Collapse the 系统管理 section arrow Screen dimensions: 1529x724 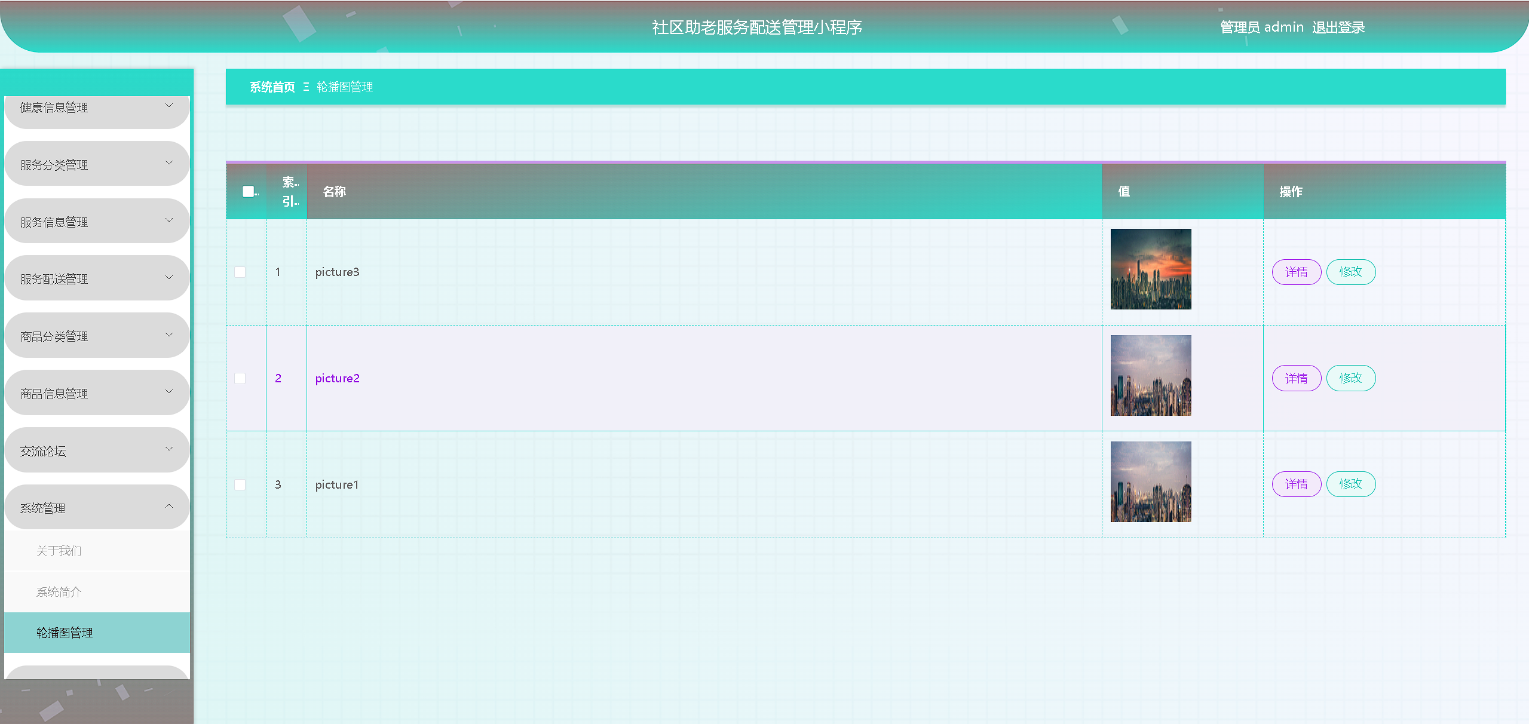pos(169,507)
